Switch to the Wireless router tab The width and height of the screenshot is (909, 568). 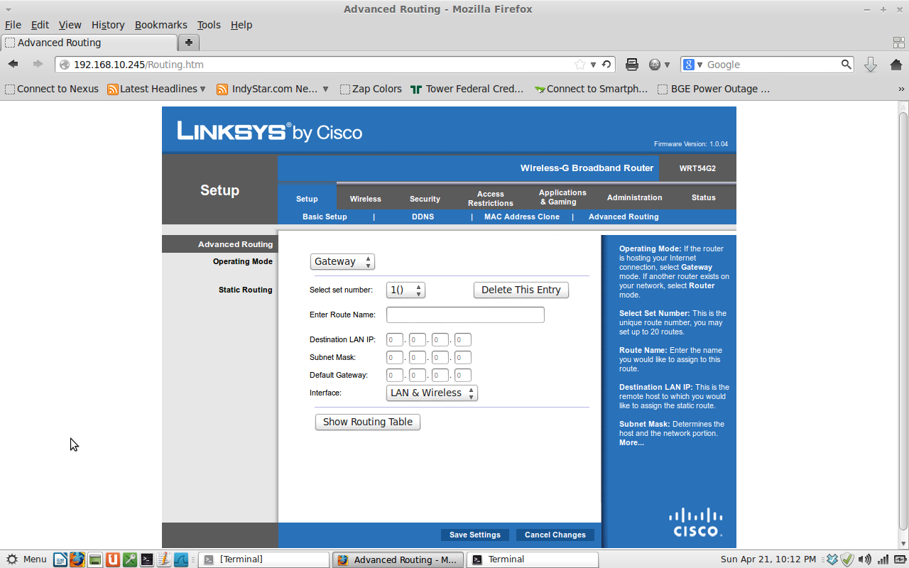(x=365, y=199)
